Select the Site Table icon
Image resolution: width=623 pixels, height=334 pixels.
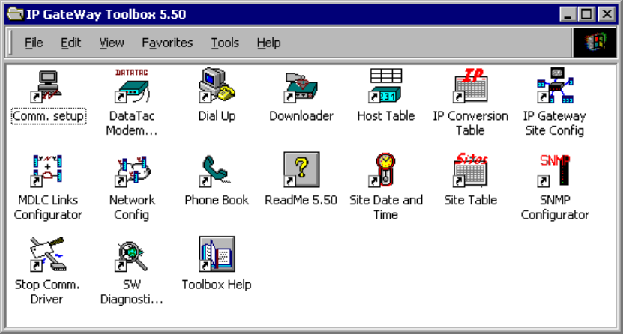click(470, 169)
